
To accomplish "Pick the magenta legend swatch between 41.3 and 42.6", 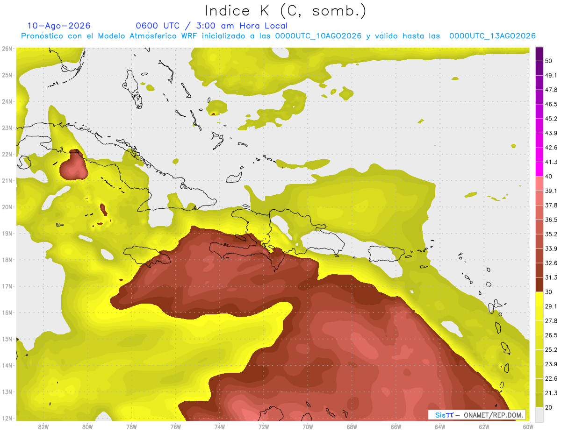I will click(x=539, y=155).
